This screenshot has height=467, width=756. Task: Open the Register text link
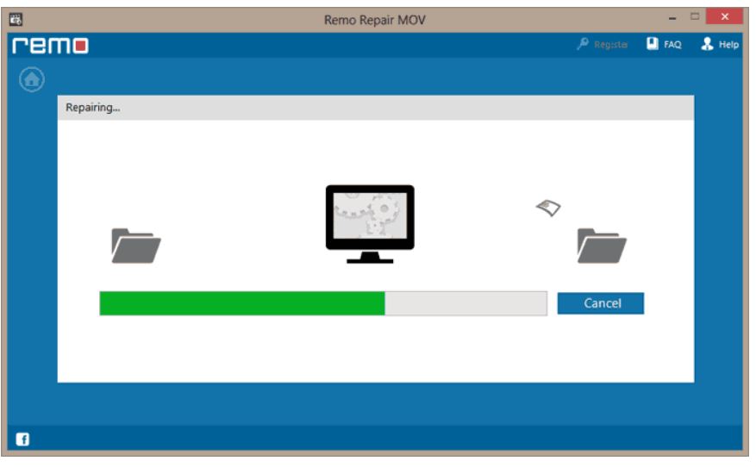click(x=610, y=45)
